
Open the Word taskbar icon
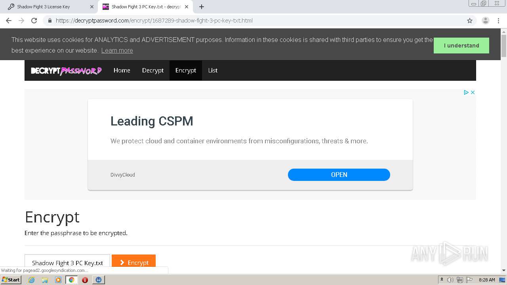98,280
